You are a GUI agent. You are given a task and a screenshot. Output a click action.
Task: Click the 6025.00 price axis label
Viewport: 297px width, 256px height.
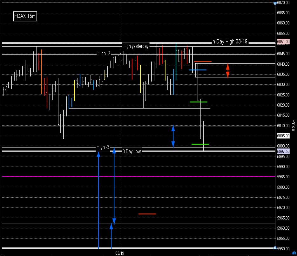coord(283,95)
